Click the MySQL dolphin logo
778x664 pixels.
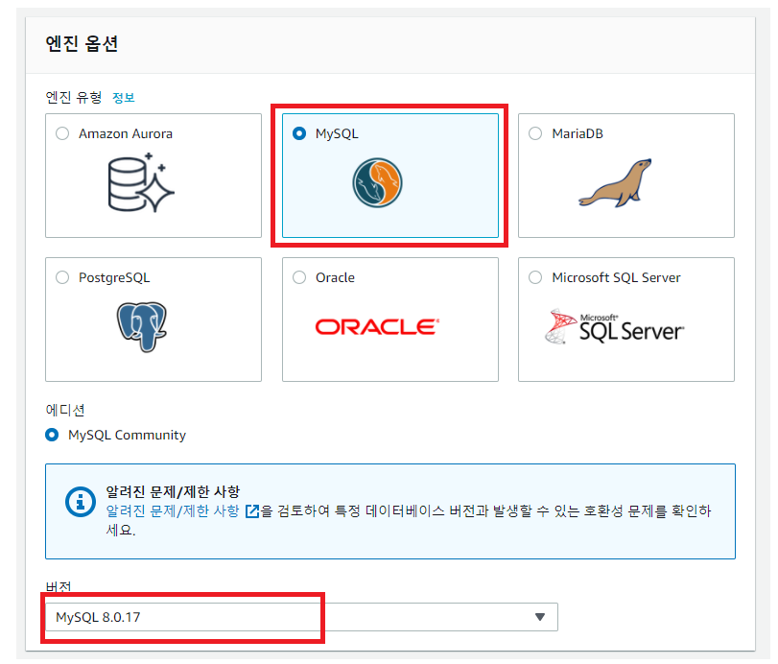click(378, 182)
